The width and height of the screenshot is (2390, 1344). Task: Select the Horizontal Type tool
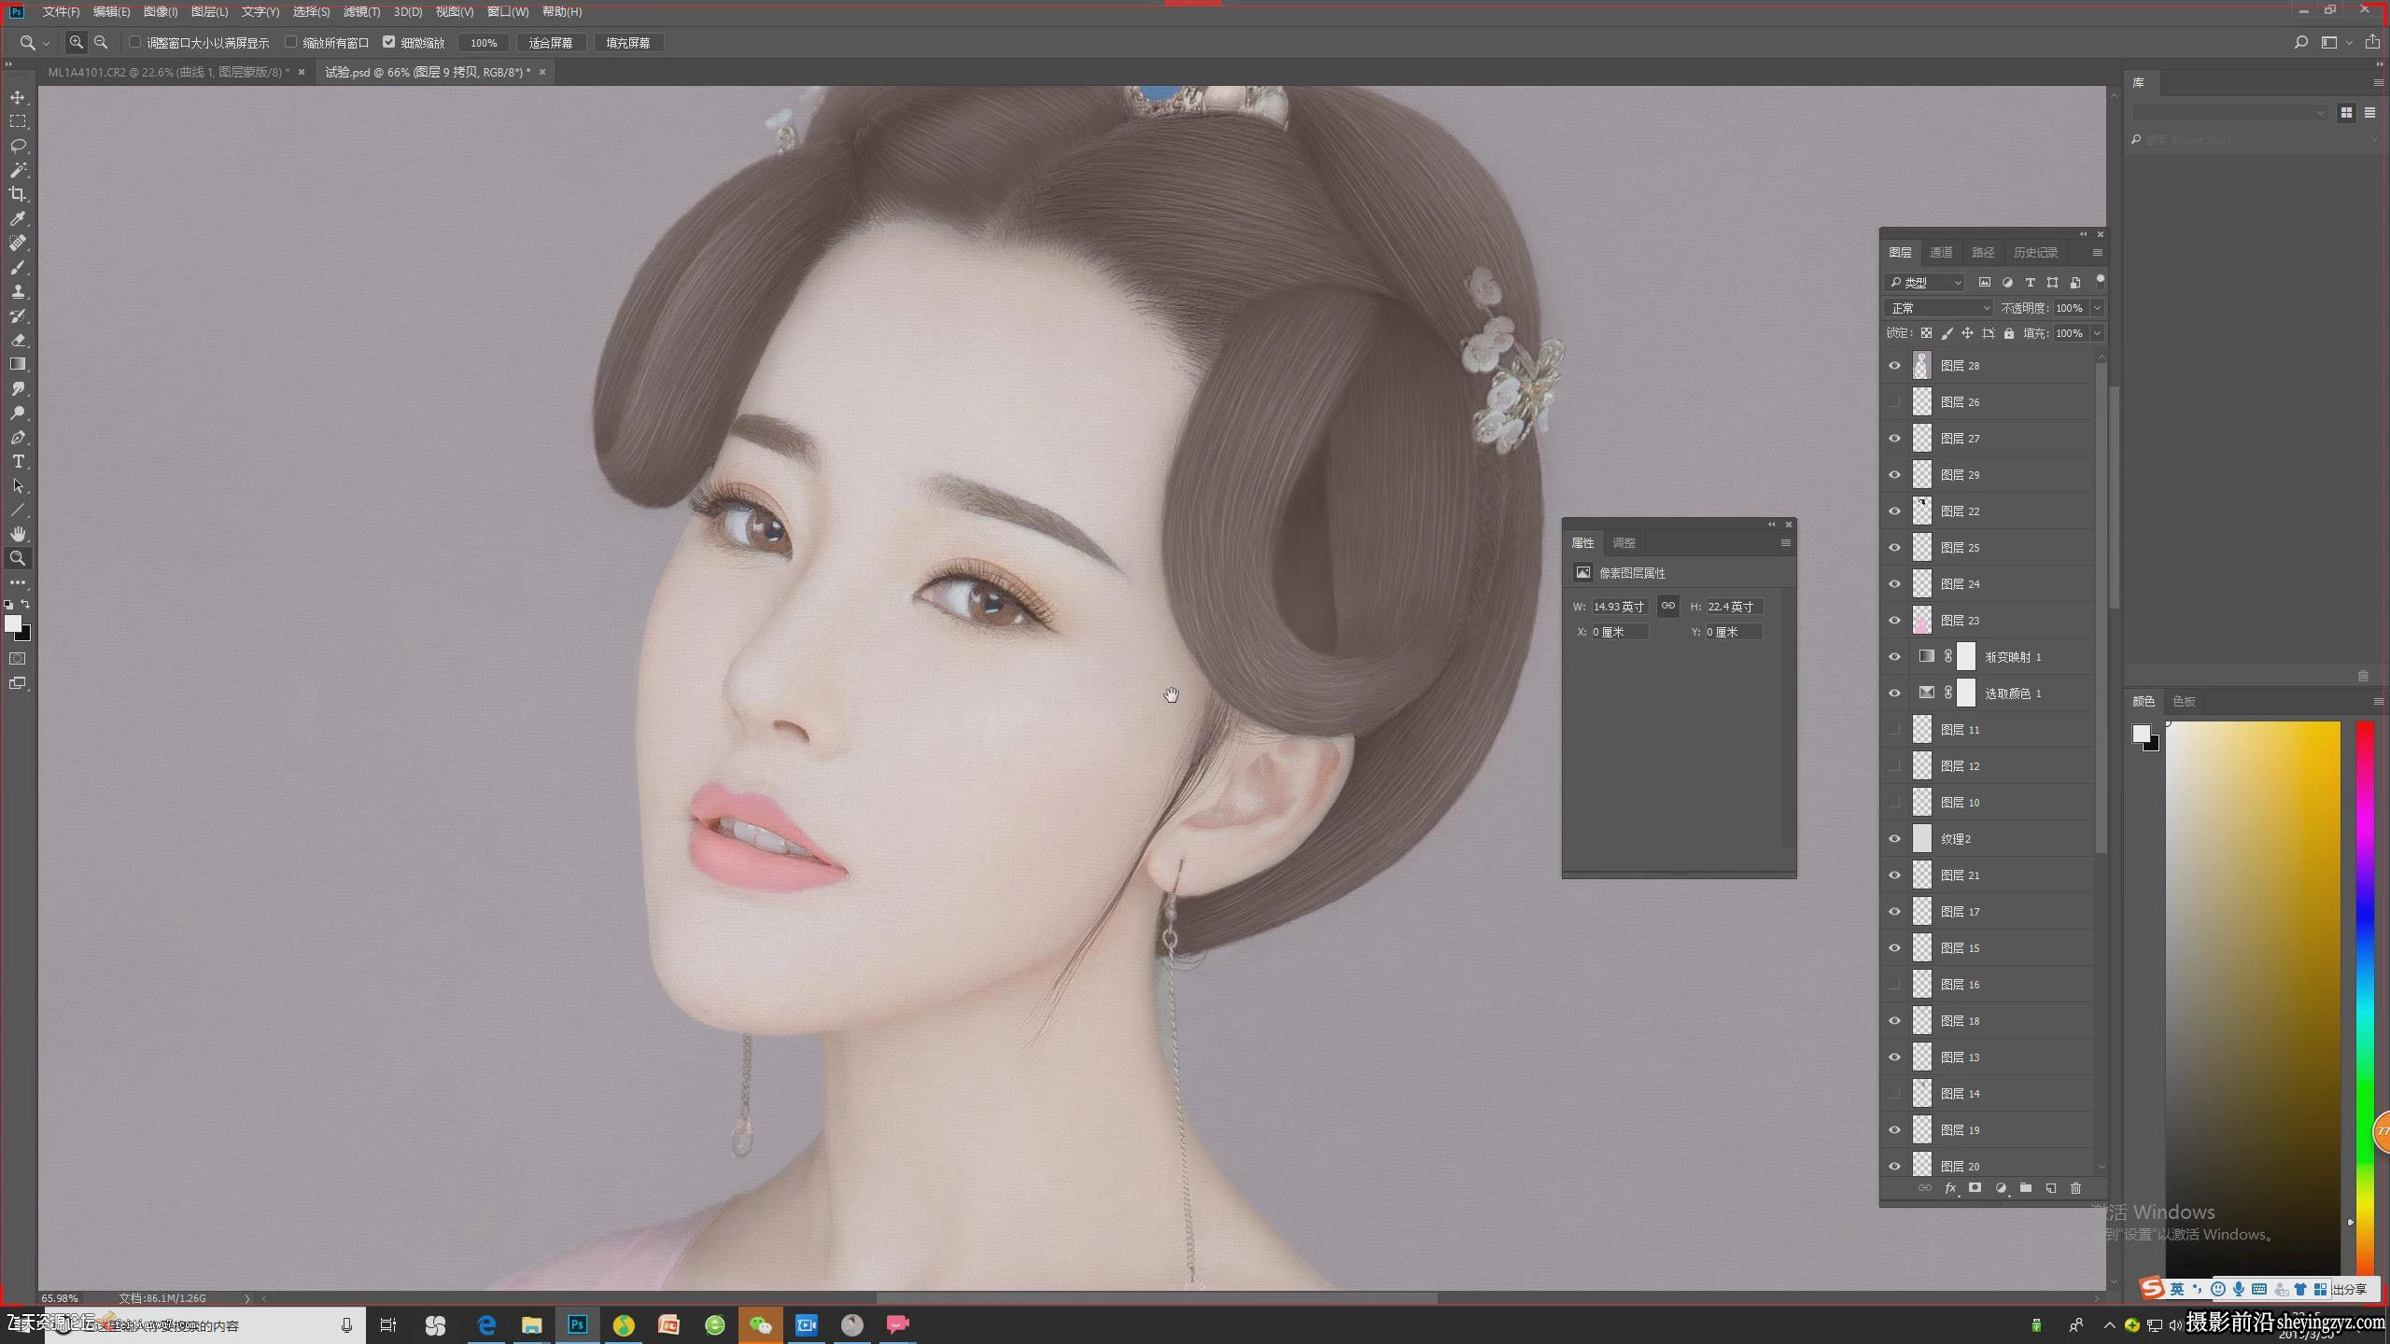click(18, 461)
